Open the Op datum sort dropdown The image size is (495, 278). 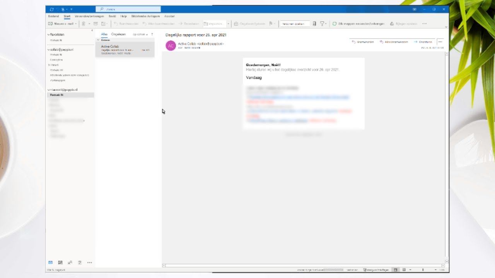140,34
